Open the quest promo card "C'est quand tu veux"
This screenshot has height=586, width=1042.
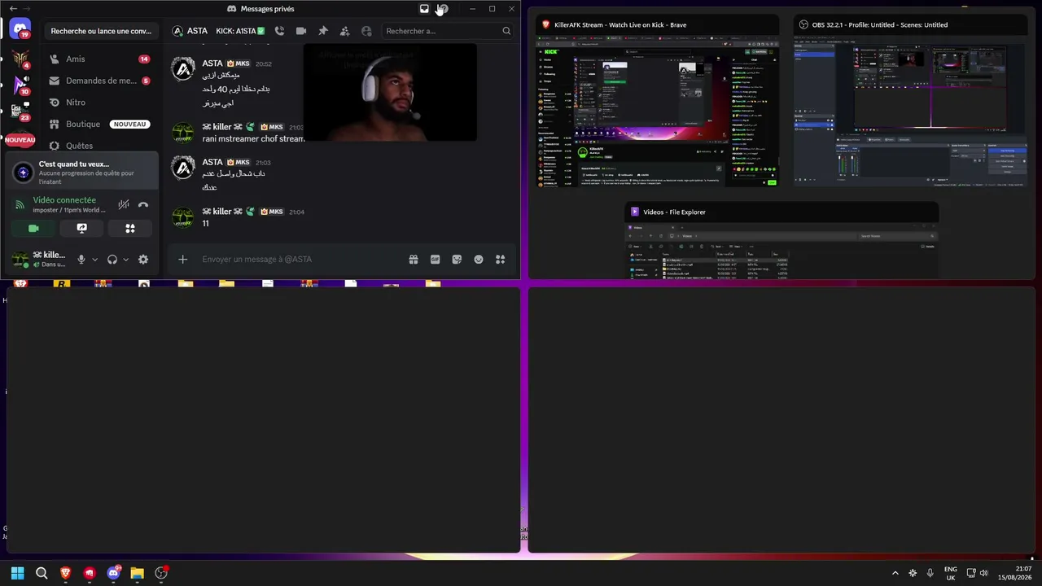[x=81, y=172]
